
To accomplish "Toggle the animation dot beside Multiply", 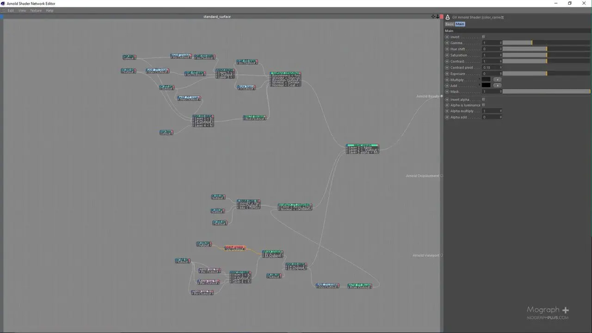I will click(x=447, y=80).
